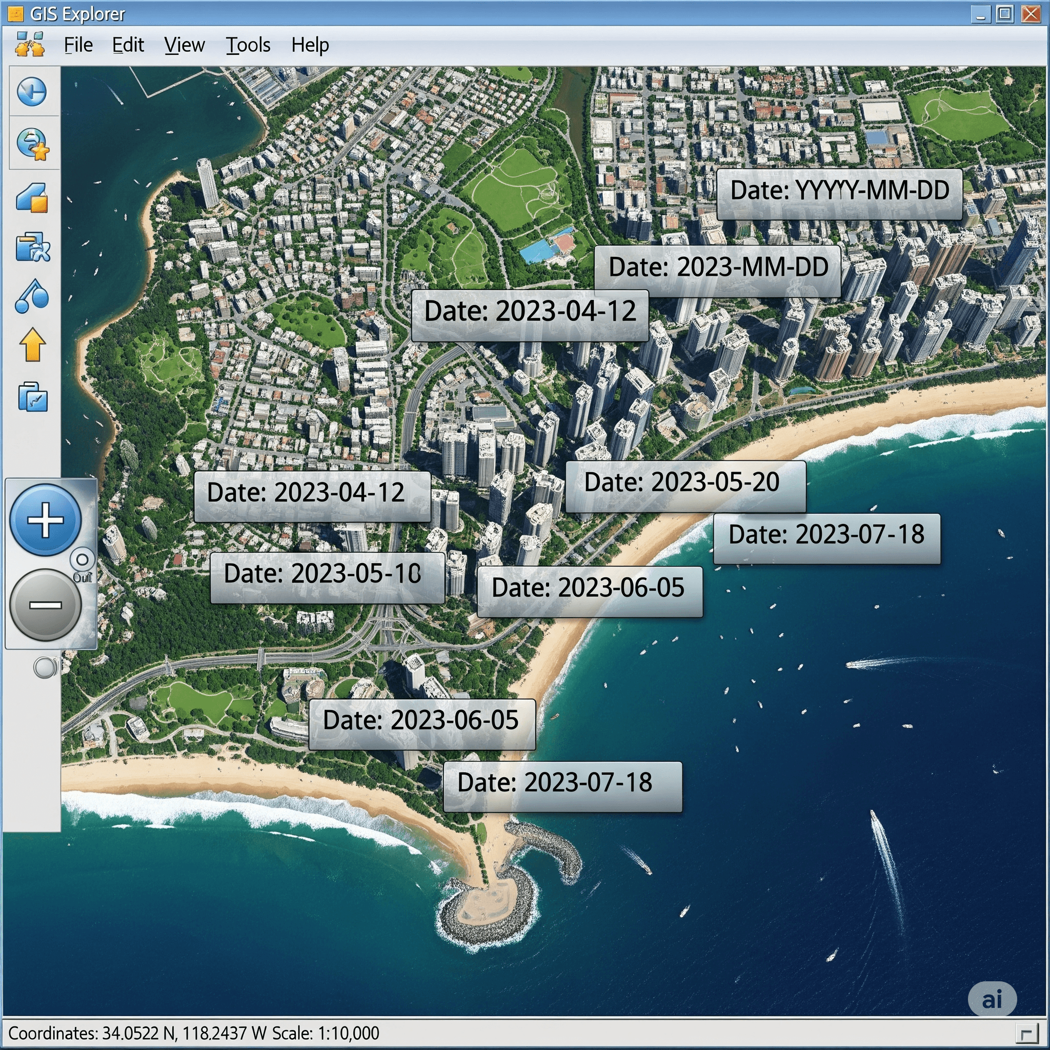Viewport: 1050px width, 1050px height.
Task: Open the blue folder tools icon
Action: 33,247
